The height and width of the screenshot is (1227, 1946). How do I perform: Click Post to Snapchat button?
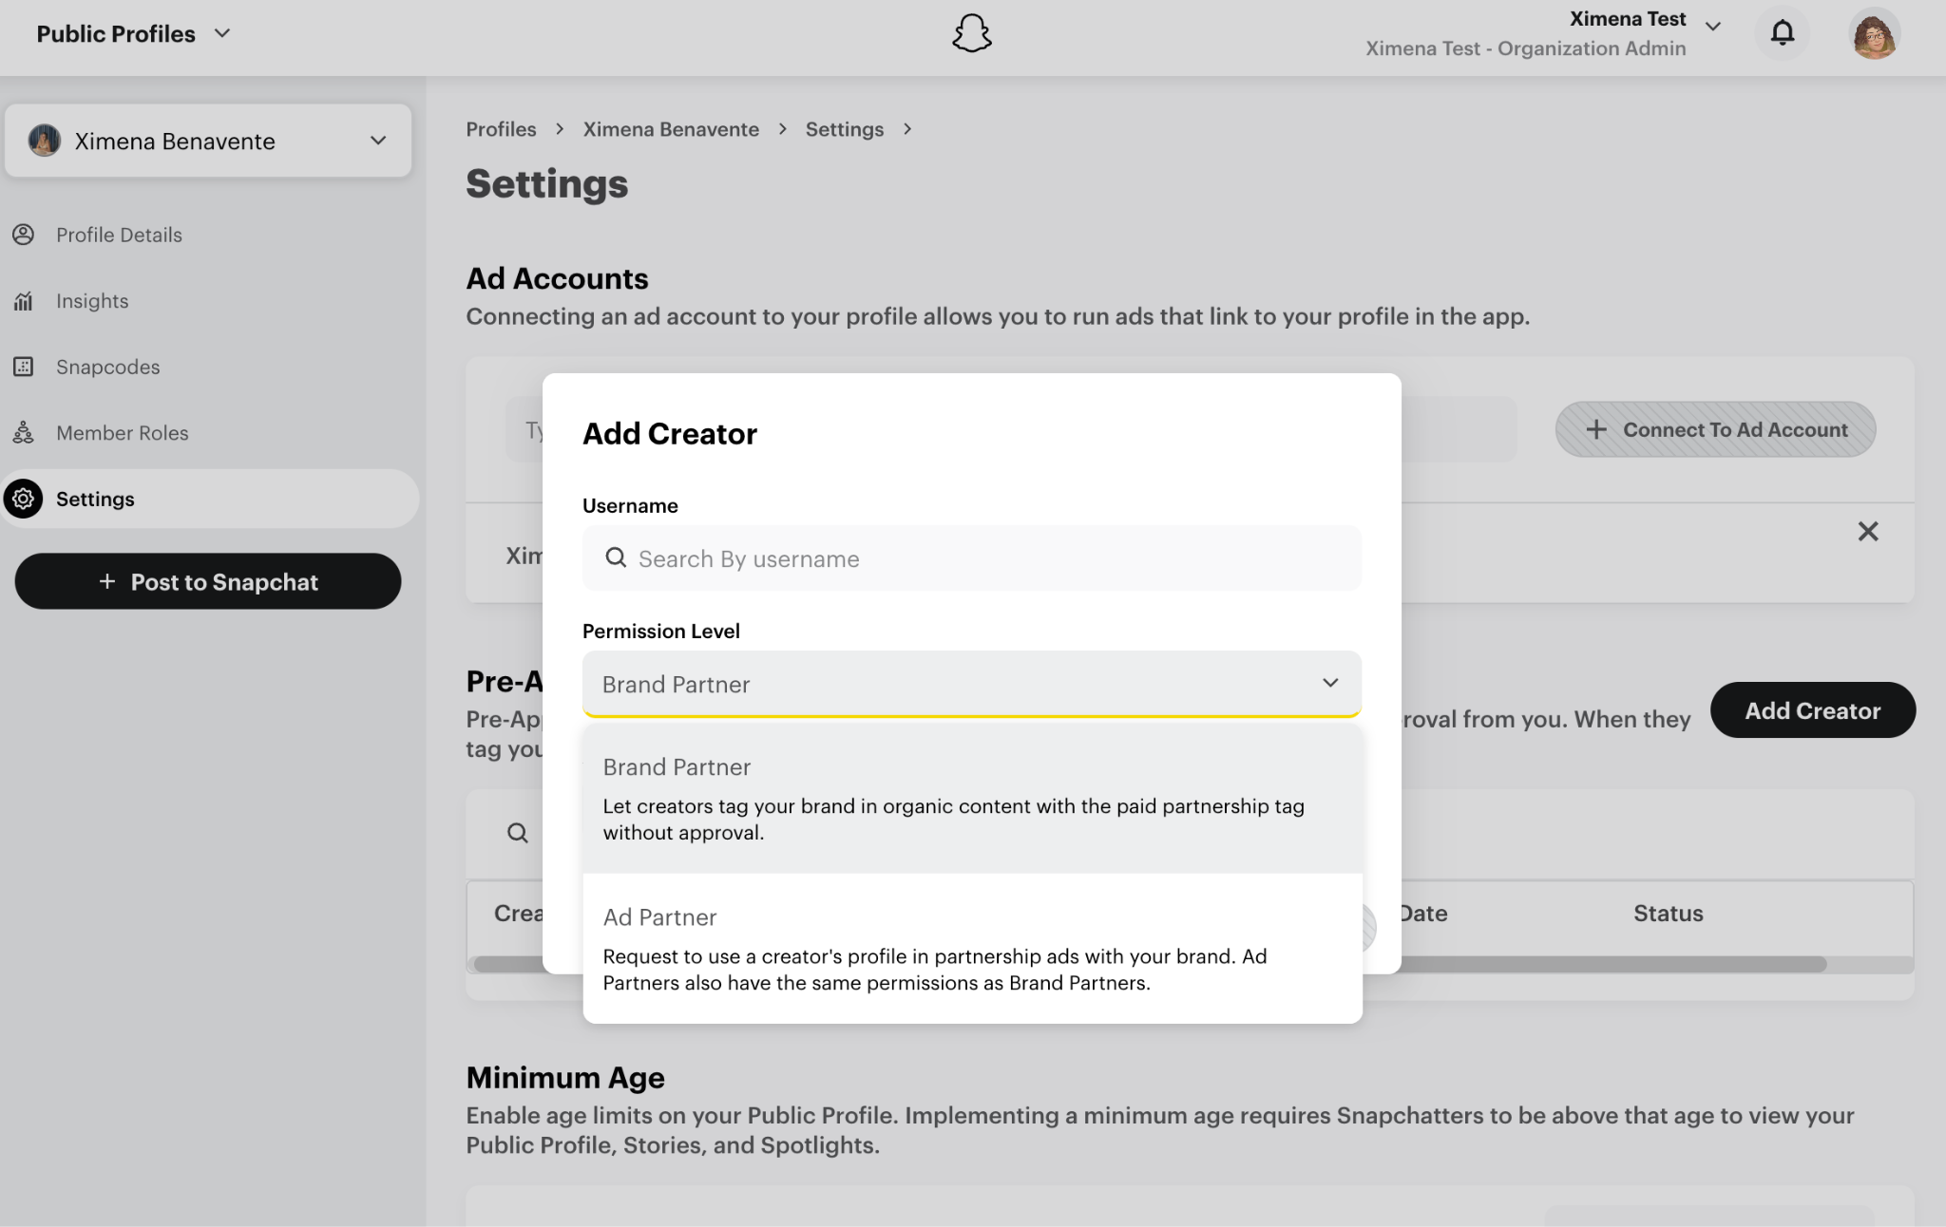208,581
